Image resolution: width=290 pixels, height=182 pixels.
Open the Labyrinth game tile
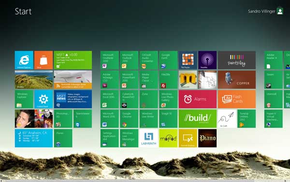[x=148, y=138]
